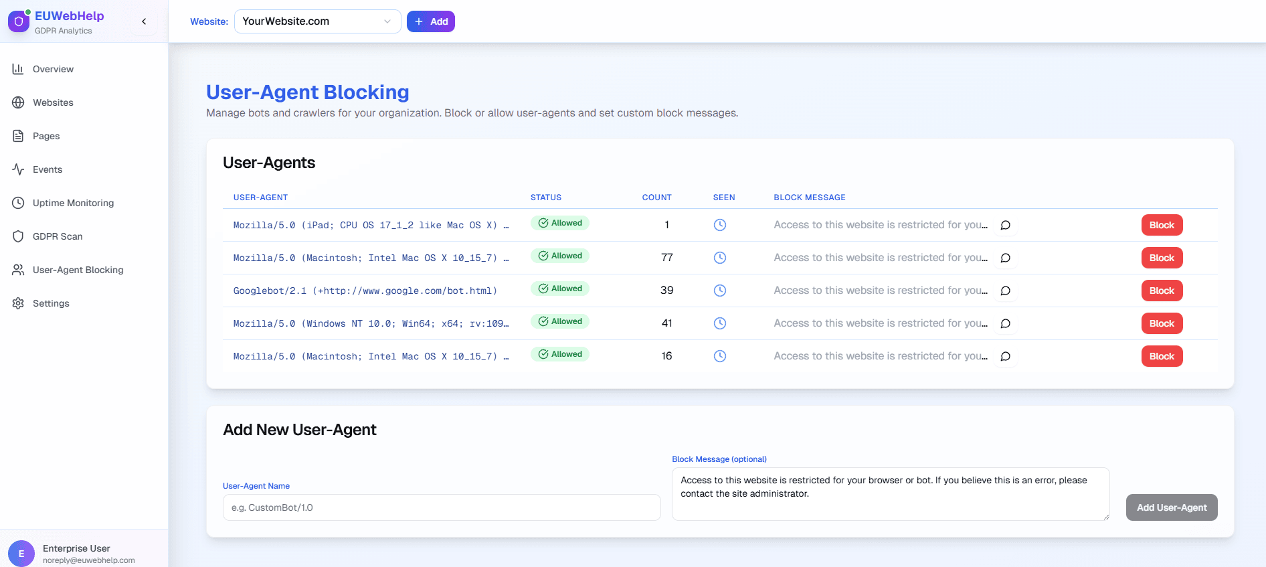
Task: Click the Uptime Monitoring clock icon
Action: coord(18,203)
